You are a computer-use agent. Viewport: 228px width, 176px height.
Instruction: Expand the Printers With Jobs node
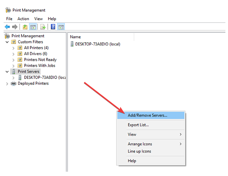pyautogui.click(x=14, y=66)
